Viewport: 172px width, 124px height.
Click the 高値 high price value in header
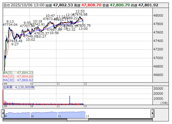point(91,5)
